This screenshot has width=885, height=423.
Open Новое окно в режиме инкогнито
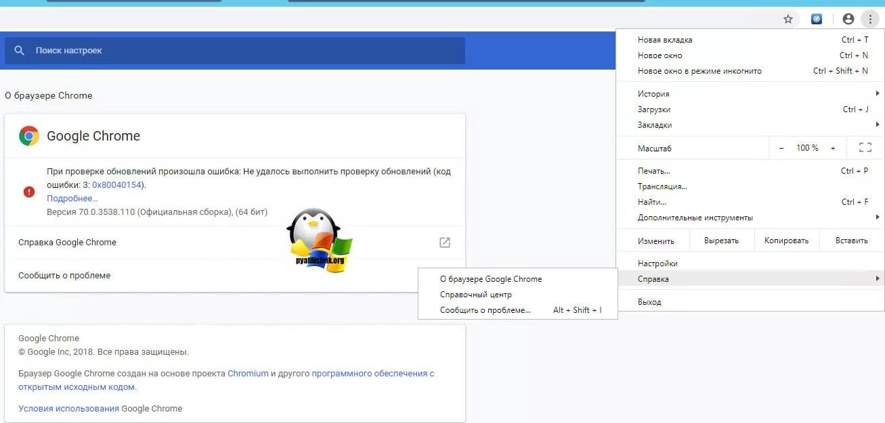tap(750, 71)
